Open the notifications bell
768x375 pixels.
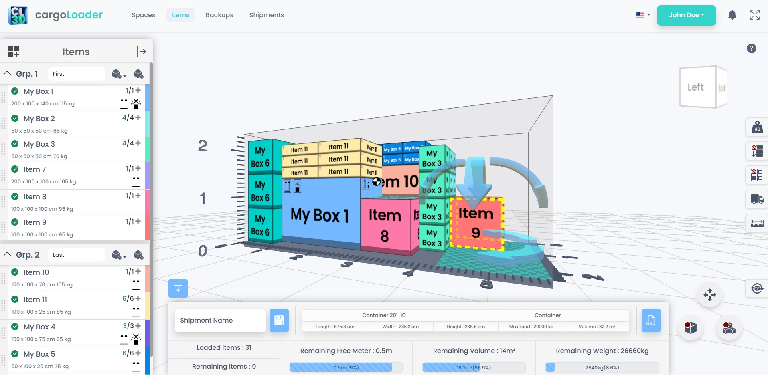coord(732,15)
